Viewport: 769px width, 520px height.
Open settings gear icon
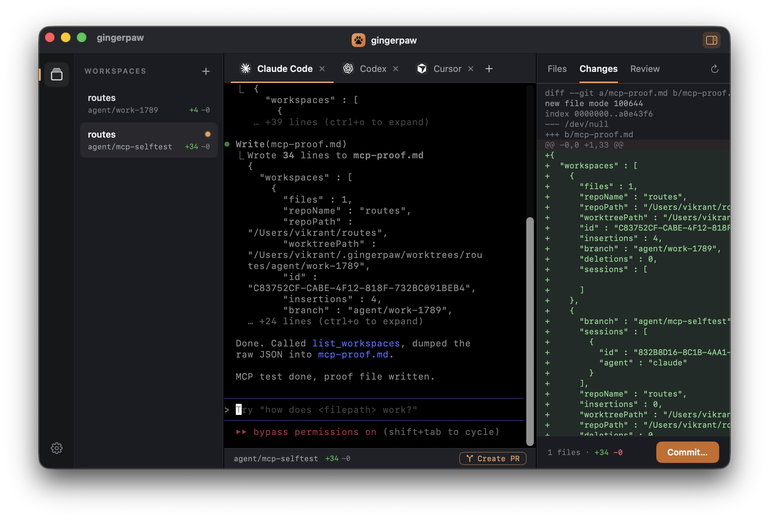point(57,448)
